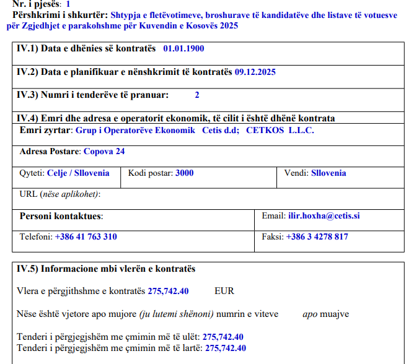419x364 pixels.
Task: Click the total contract value 275,742.40
Action: (x=168, y=290)
